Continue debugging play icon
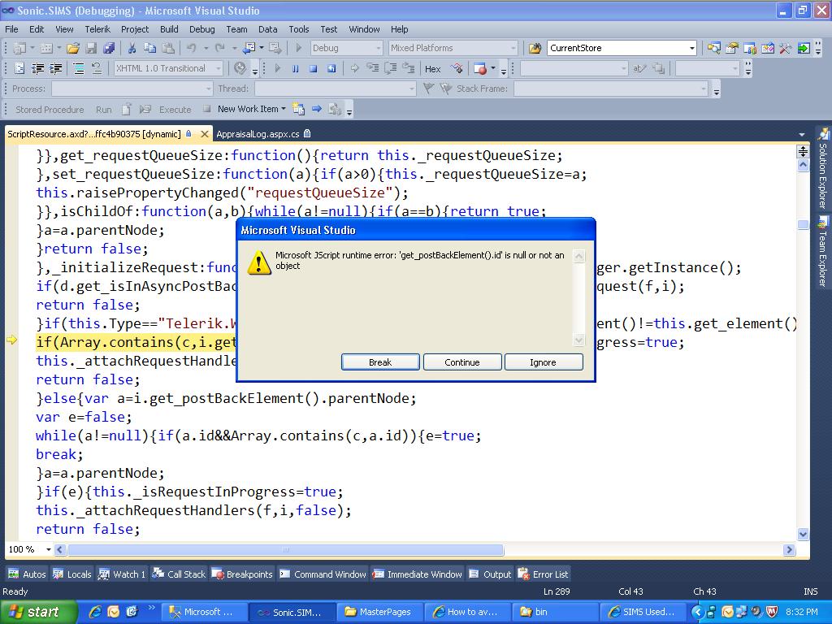The image size is (832, 624). [278, 68]
